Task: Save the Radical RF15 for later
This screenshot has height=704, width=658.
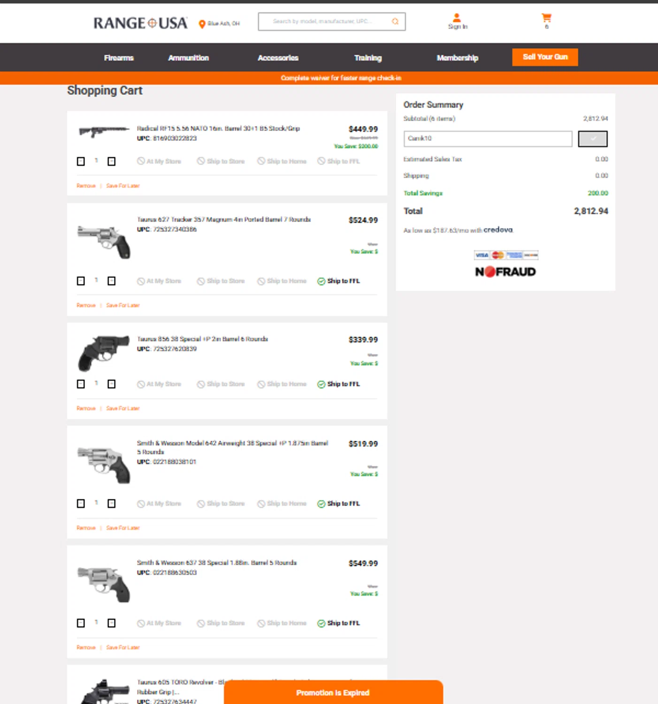Action: [123, 186]
